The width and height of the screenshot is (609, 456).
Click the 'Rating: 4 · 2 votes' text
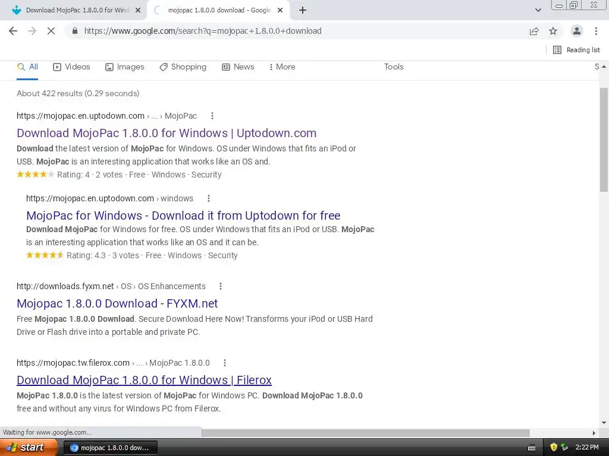click(90, 175)
